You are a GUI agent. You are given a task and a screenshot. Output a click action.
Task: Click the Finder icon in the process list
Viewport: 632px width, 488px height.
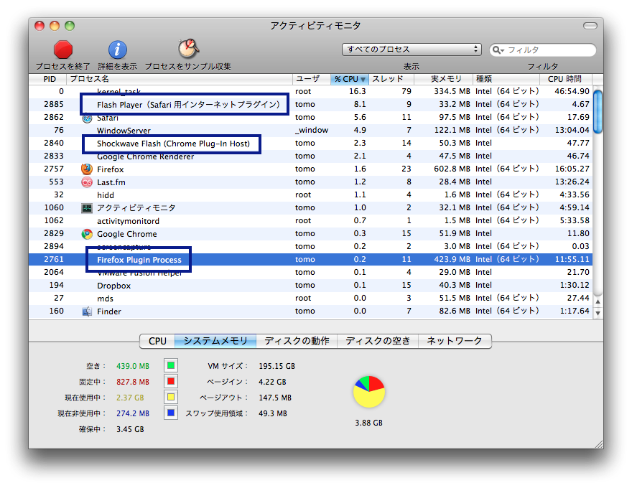click(x=87, y=311)
